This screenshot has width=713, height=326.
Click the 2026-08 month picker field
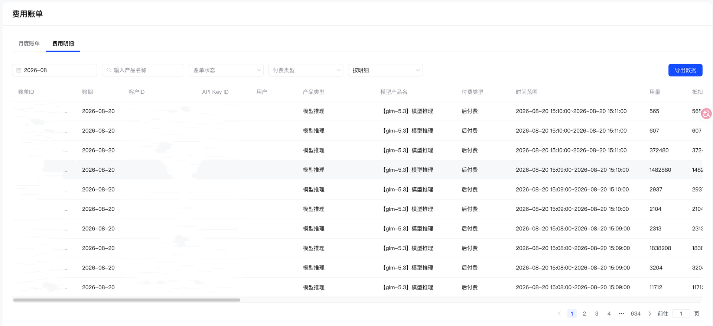[55, 70]
